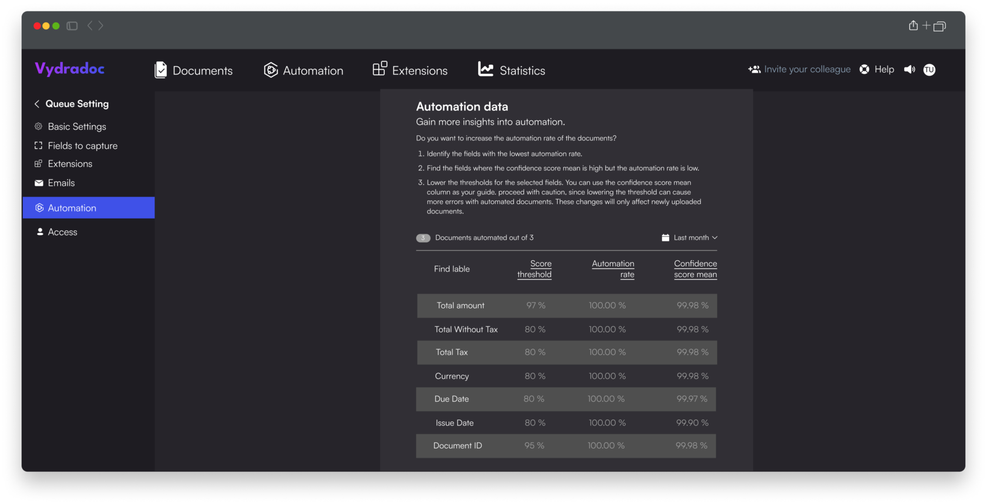987x504 pixels.
Task: Toggle the browser sidebar icon
Action: pyautogui.click(x=72, y=26)
